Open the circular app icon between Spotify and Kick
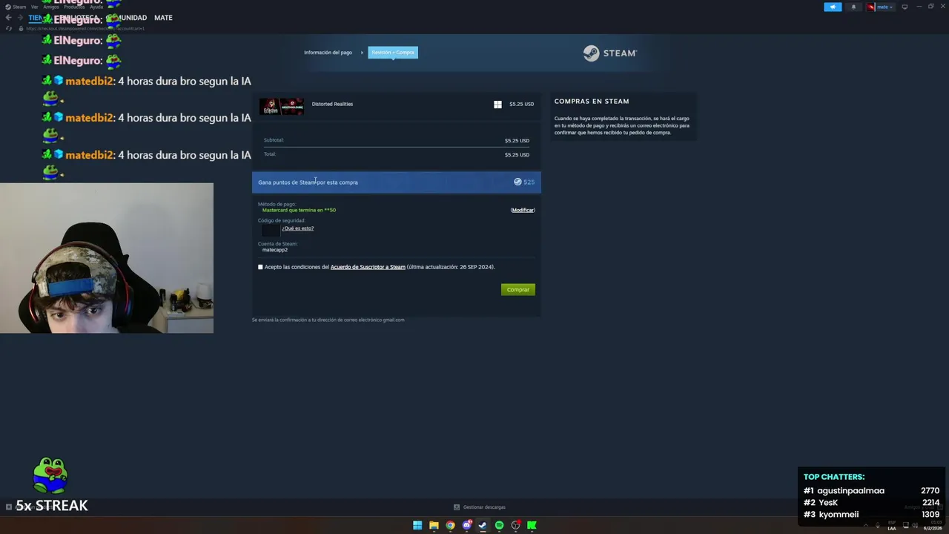This screenshot has width=949, height=534. pyautogui.click(x=516, y=525)
